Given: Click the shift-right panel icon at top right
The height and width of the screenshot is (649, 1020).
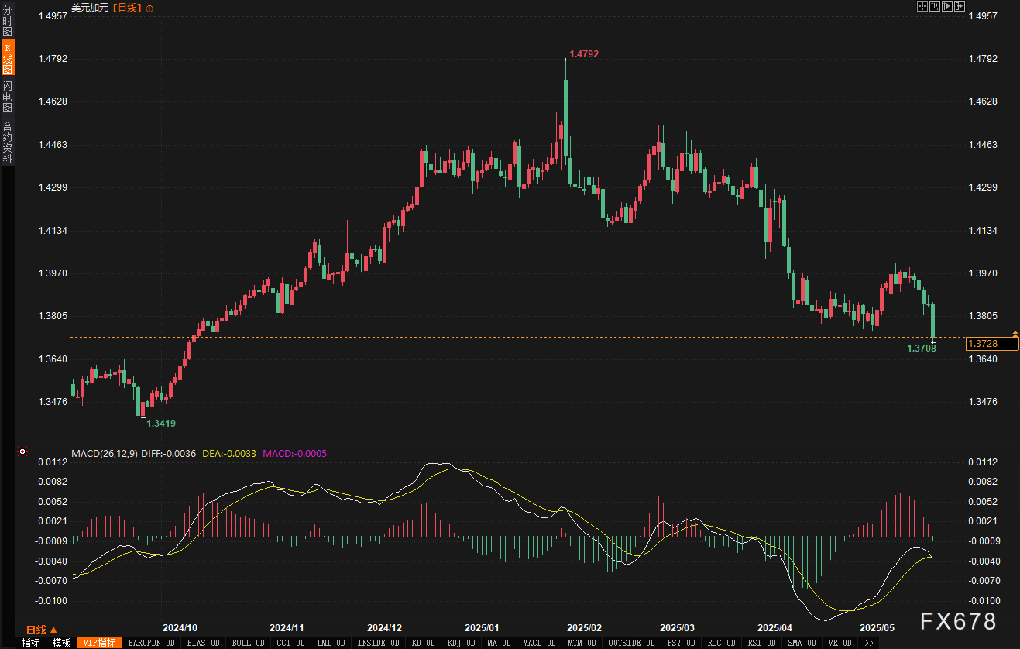Looking at the screenshot, I should pyautogui.click(x=960, y=6).
